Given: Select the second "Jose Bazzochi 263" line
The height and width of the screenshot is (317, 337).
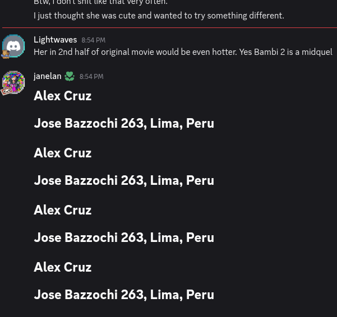Looking at the screenshot, I should (123, 180).
